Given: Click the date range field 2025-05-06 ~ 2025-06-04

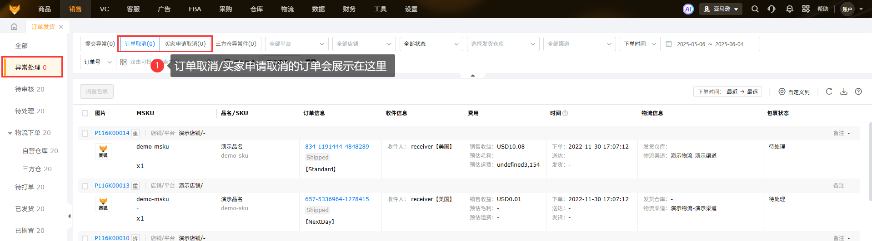Looking at the screenshot, I should point(710,44).
